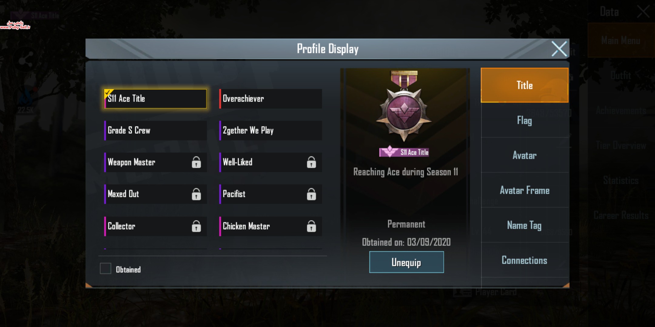Open the Flag tab
The width and height of the screenshot is (655, 327).
pos(525,121)
